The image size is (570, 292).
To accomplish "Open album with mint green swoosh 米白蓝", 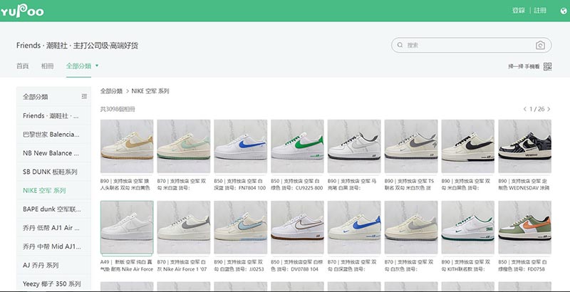I will click(x=184, y=147).
